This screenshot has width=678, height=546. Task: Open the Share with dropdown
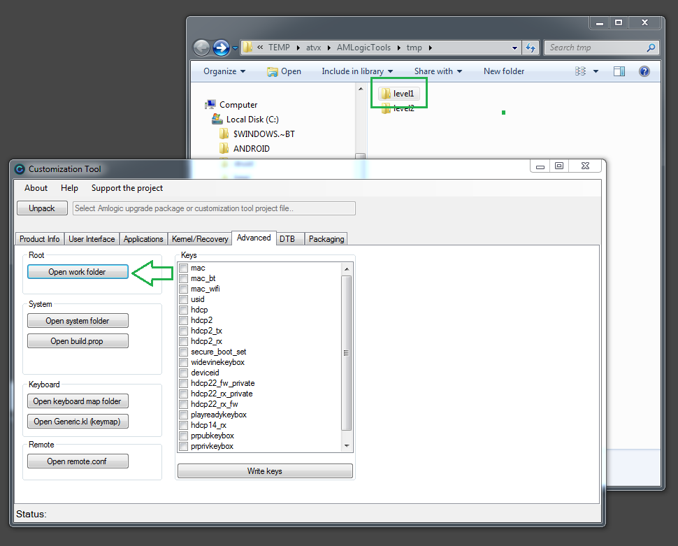coord(438,71)
